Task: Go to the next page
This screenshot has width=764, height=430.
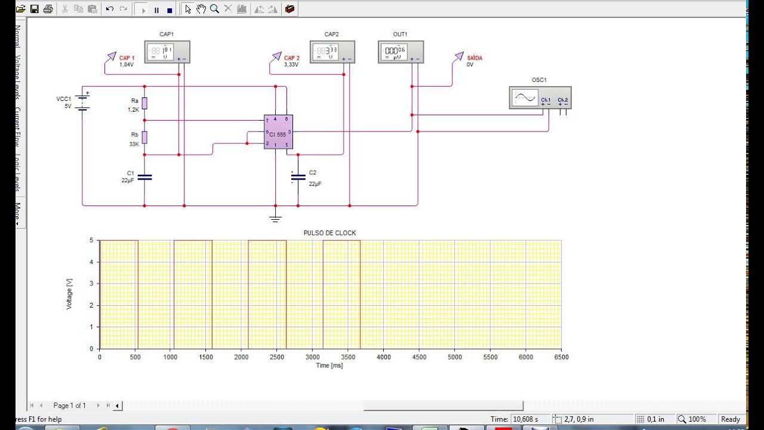Action: click(98, 406)
